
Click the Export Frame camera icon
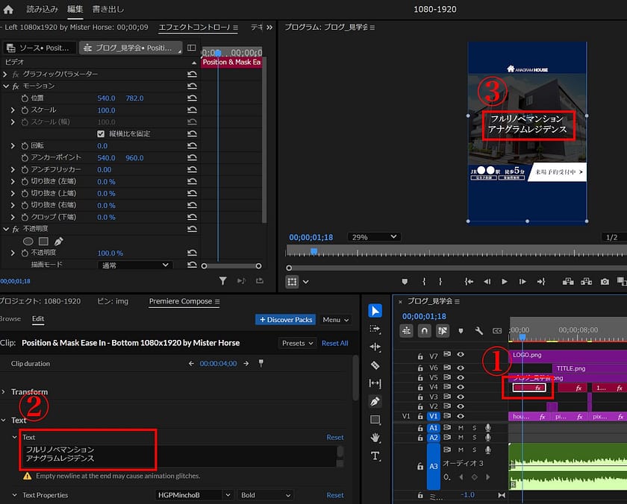tap(605, 282)
